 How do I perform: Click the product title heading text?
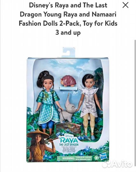[x=68, y=19]
